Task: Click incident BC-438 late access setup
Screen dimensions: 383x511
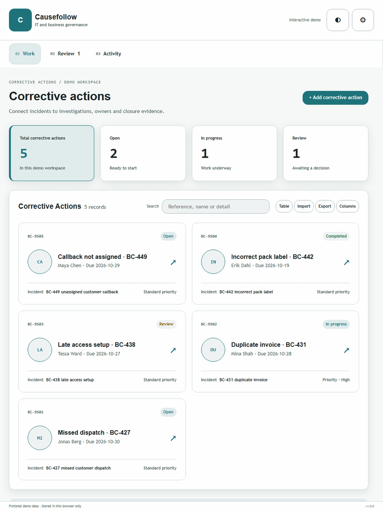Action: 70,380
